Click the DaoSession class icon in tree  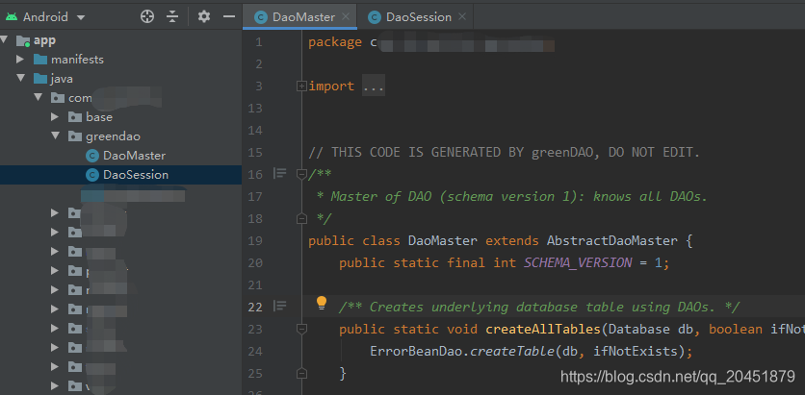[x=92, y=175]
